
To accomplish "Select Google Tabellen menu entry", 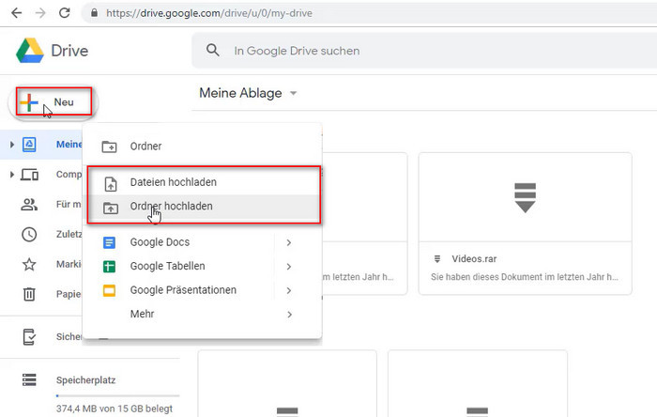I will coord(202,266).
